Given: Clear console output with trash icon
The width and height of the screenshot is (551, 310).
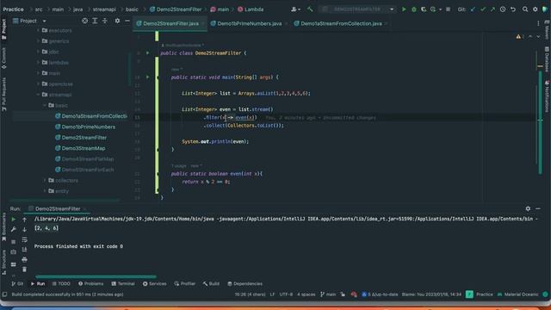Looking at the screenshot, I should click(24, 270).
